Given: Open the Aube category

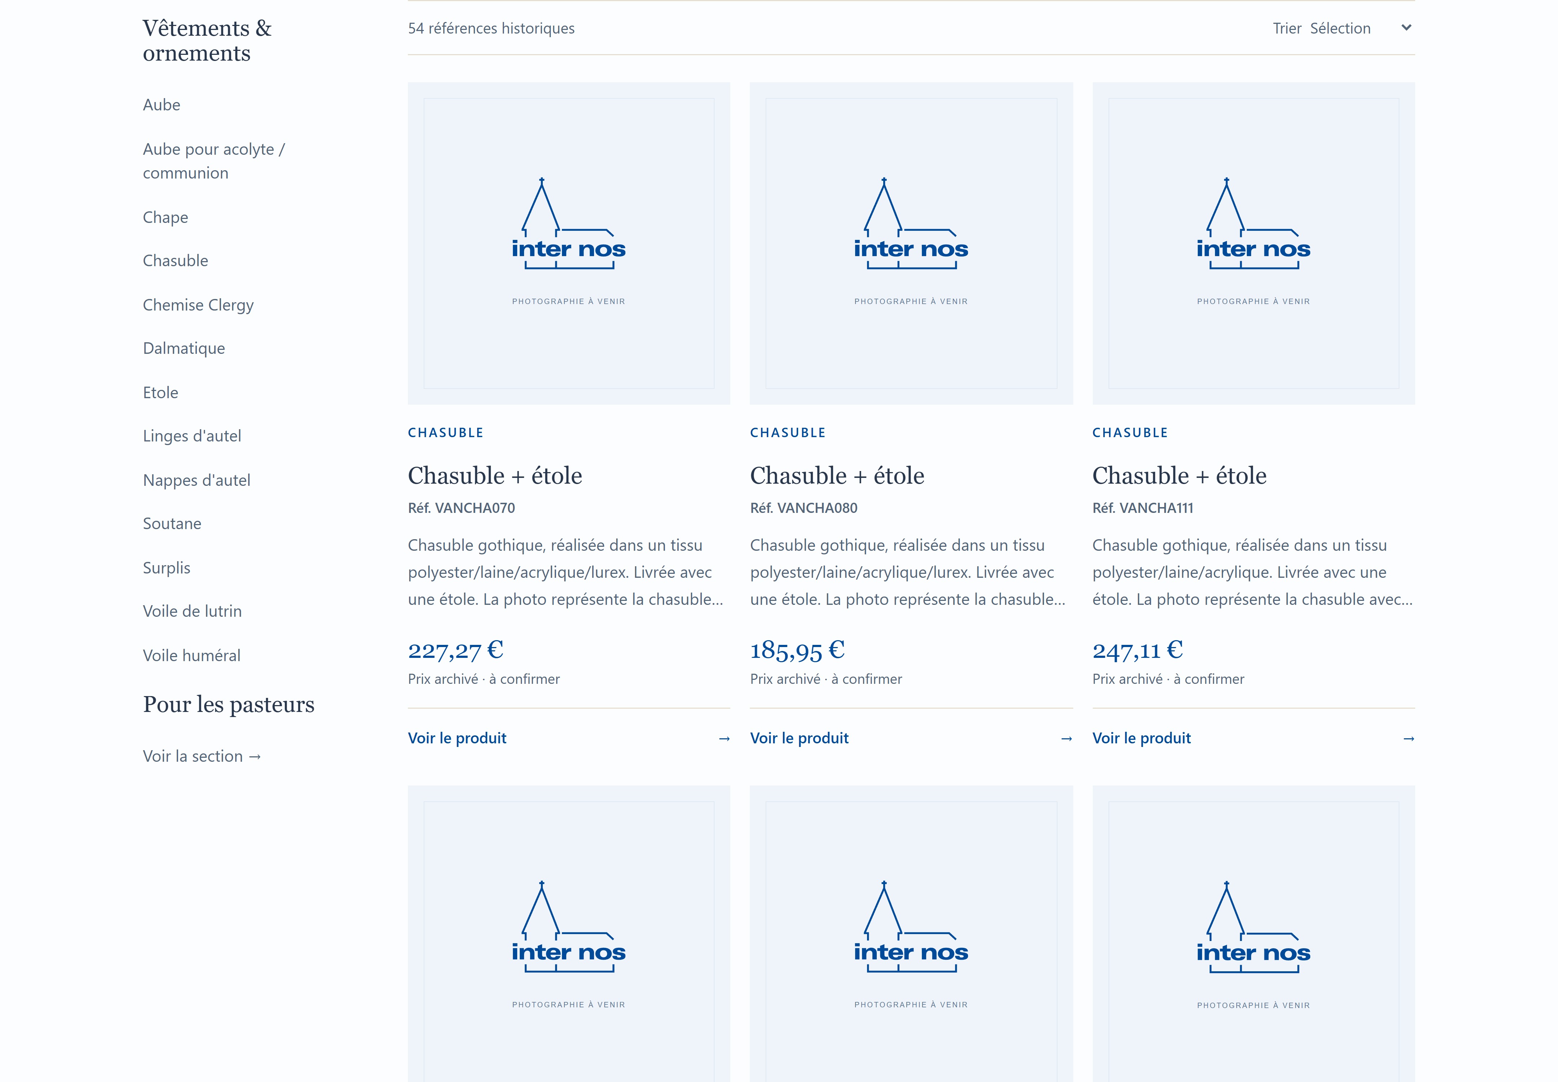Looking at the screenshot, I should pyautogui.click(x=161, y=104).
